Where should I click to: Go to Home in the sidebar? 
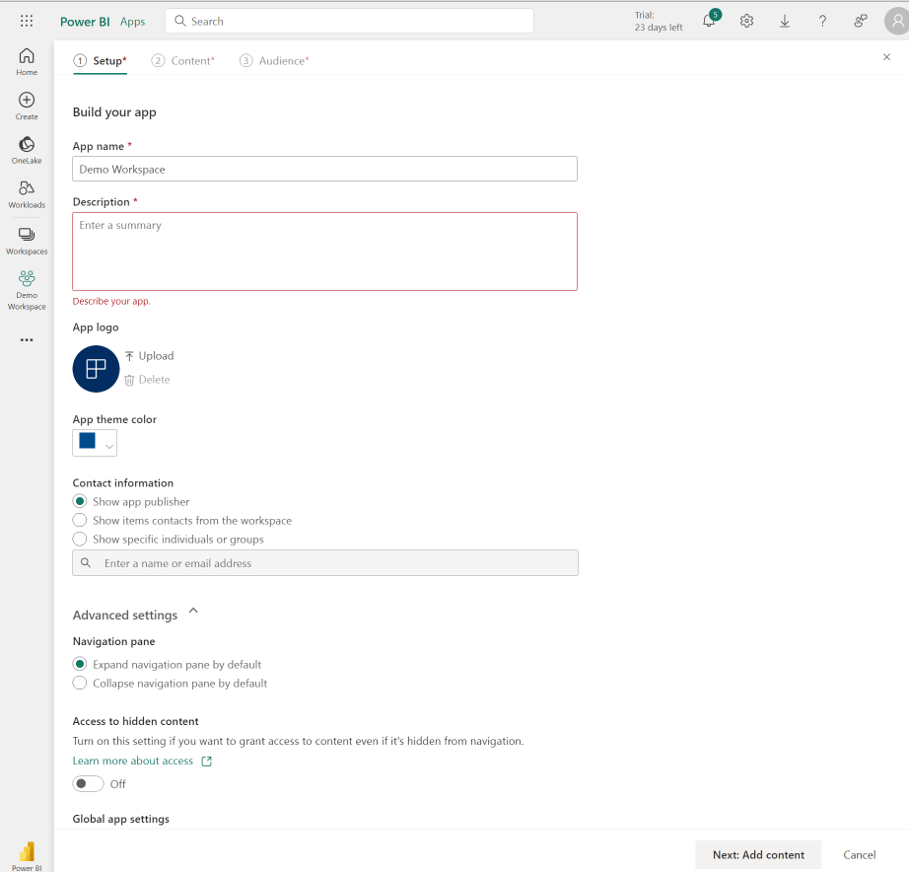tap(27, 61)
